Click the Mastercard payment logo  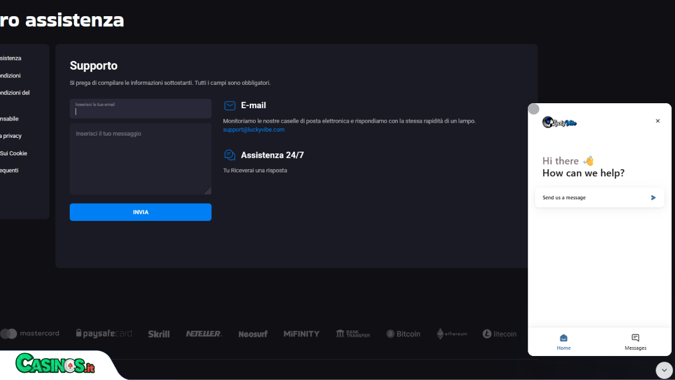(x=30, y=334)
